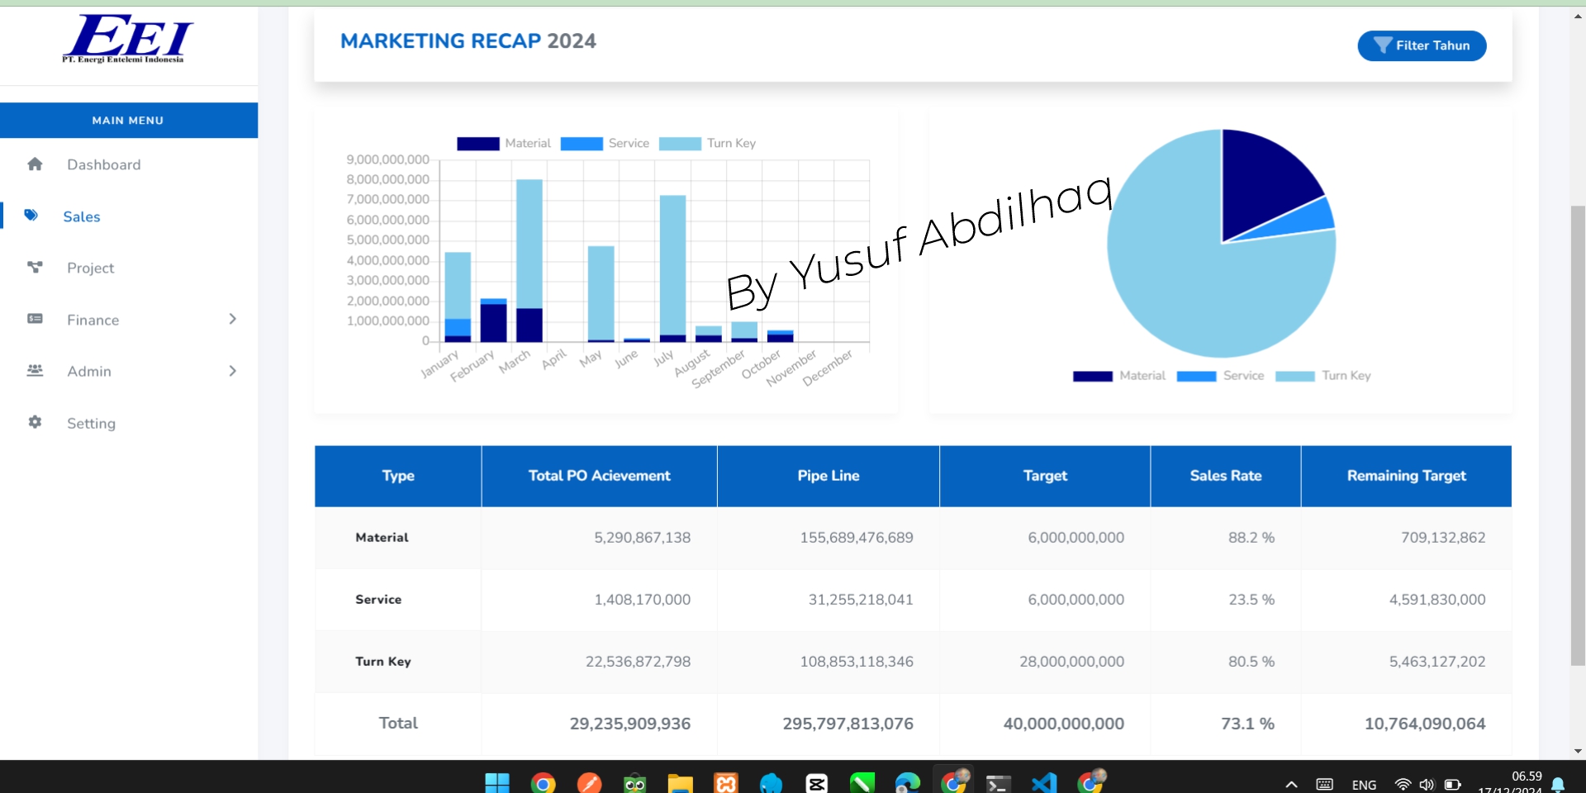Toggle Service series in bar chart legend
Viewport: 1586px width, 793px height.
click(605, 143)
